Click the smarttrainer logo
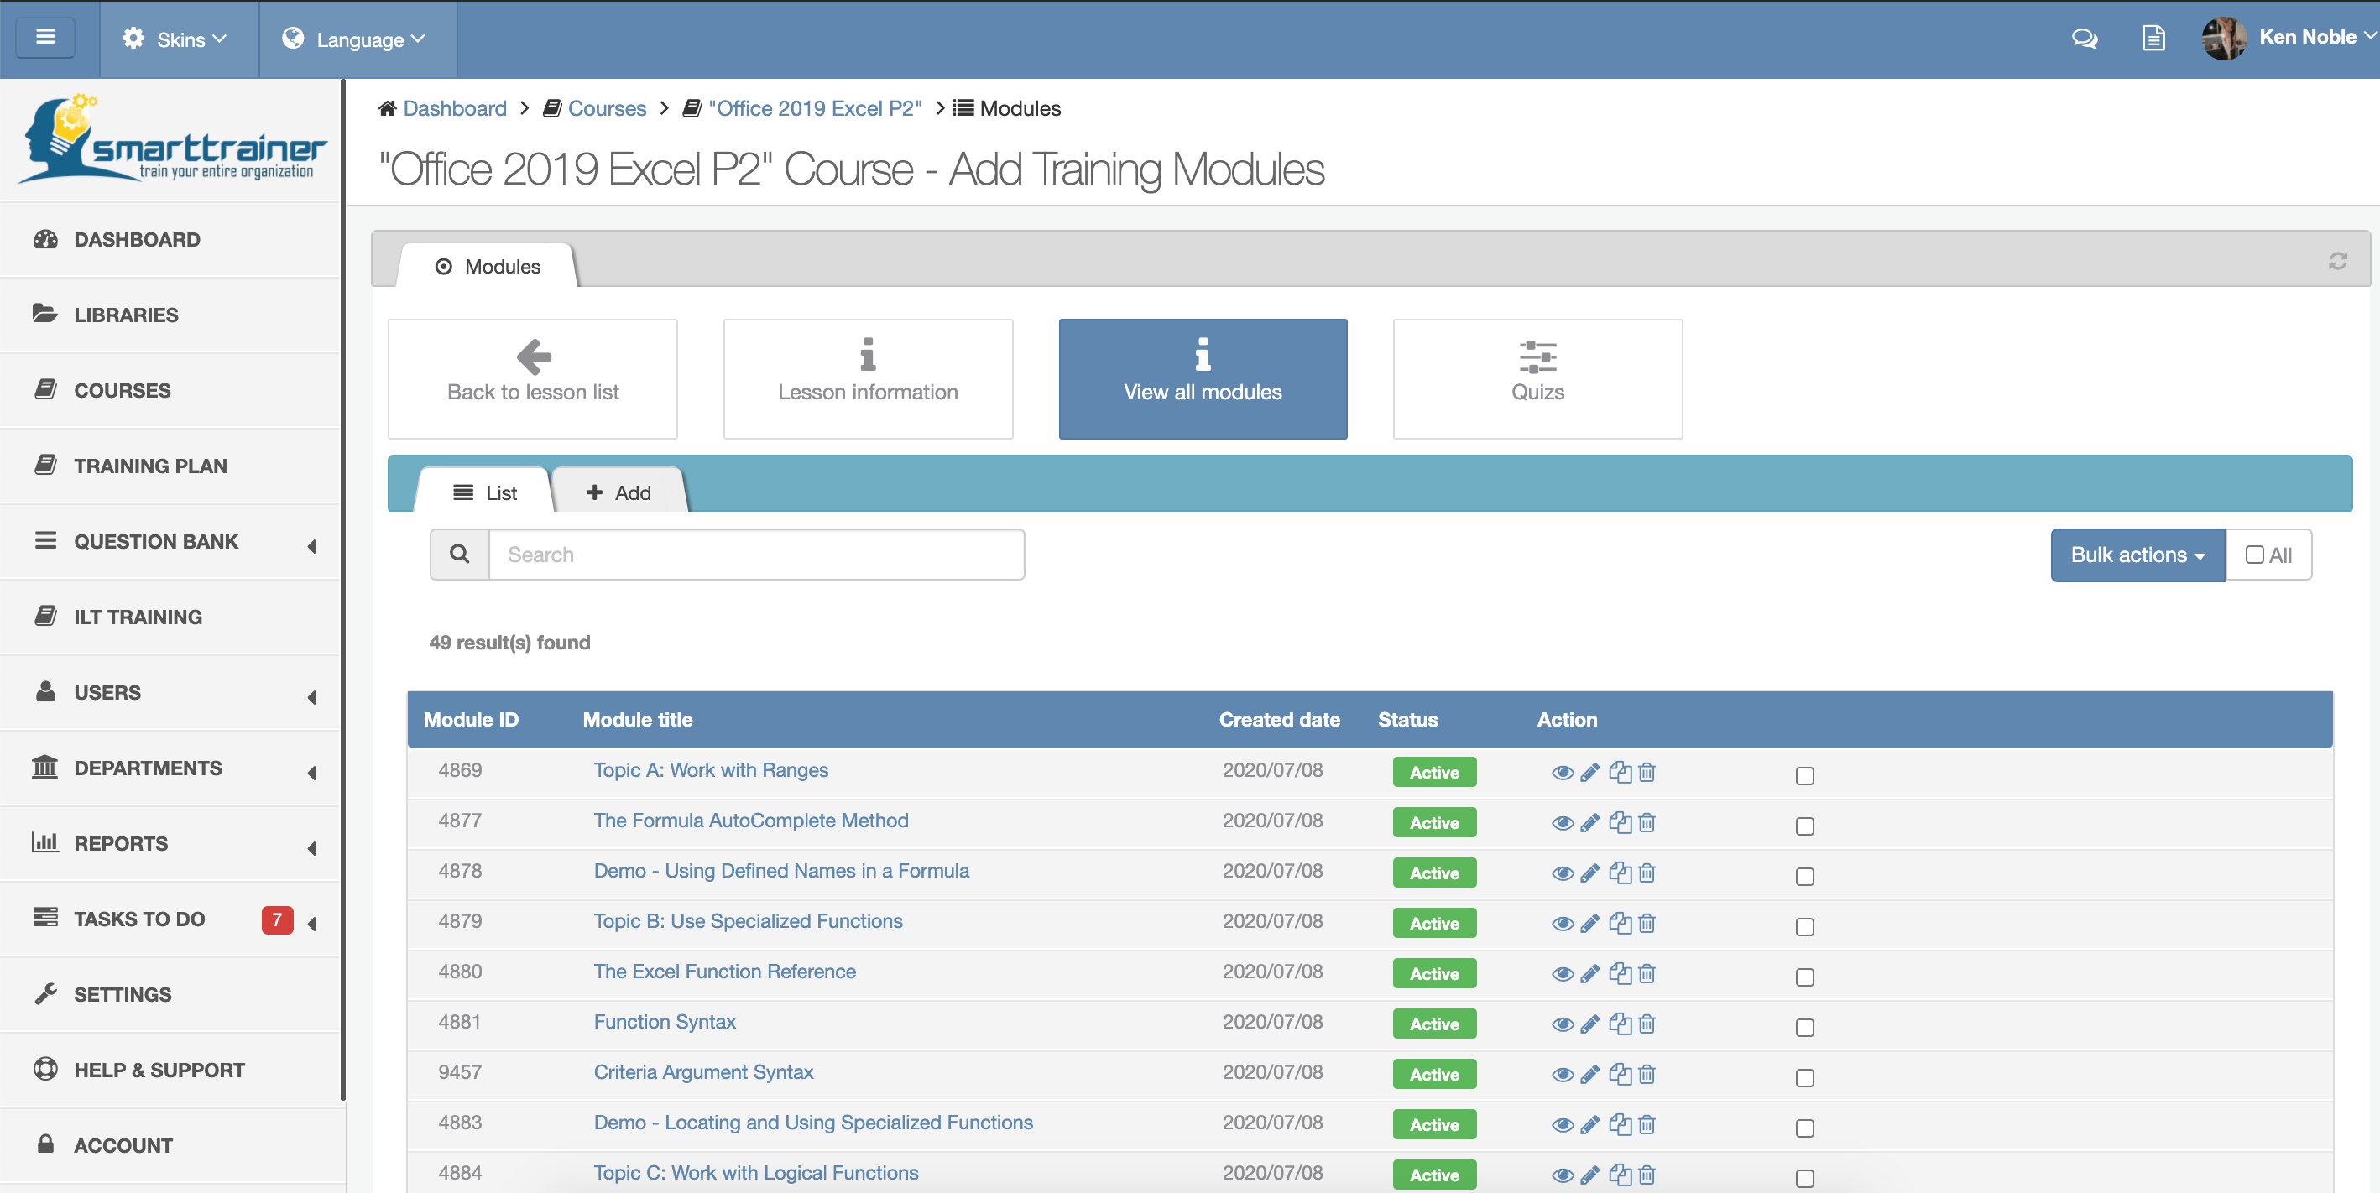This screenshot has width=2380, height=1193. 172,139
